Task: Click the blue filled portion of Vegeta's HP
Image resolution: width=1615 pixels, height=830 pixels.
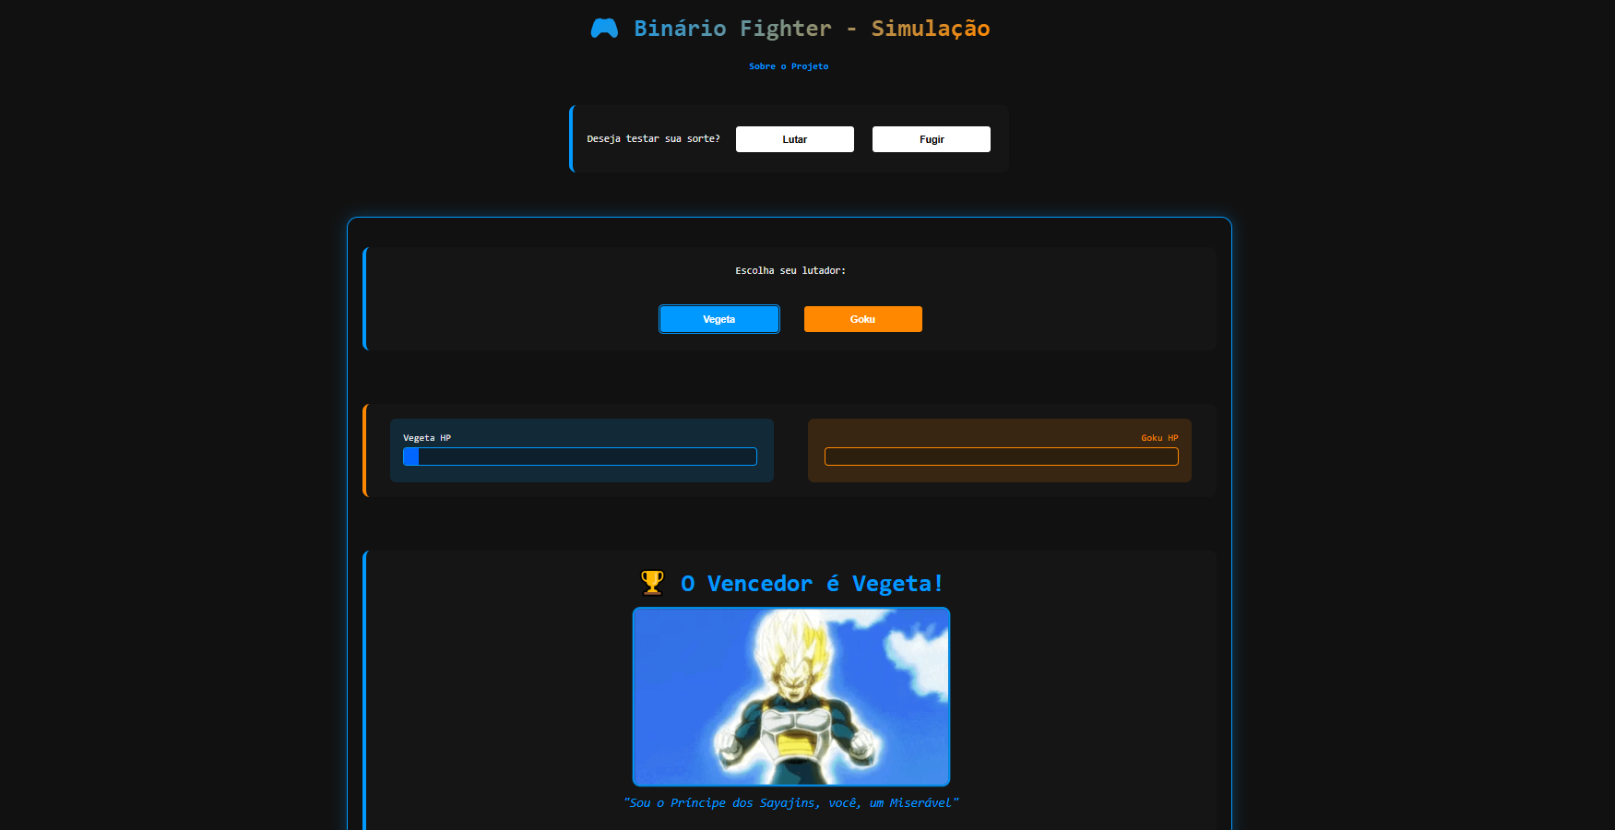Action: click(411, 456)
